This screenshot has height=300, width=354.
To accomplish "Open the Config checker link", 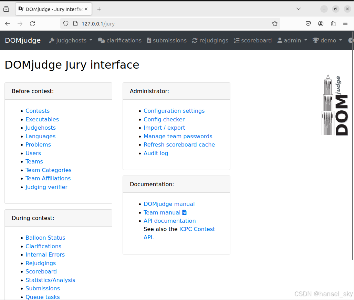I will coord(164,119).
